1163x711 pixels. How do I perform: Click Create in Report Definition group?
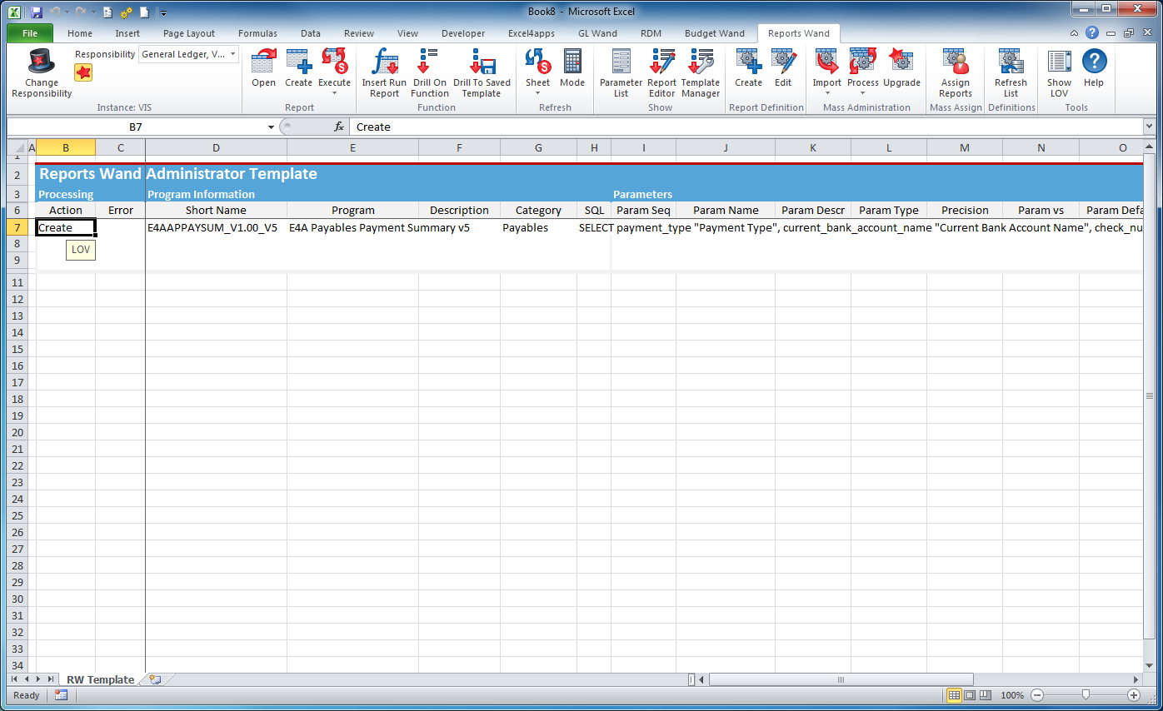pyautogui.click(x=748, y=68)
